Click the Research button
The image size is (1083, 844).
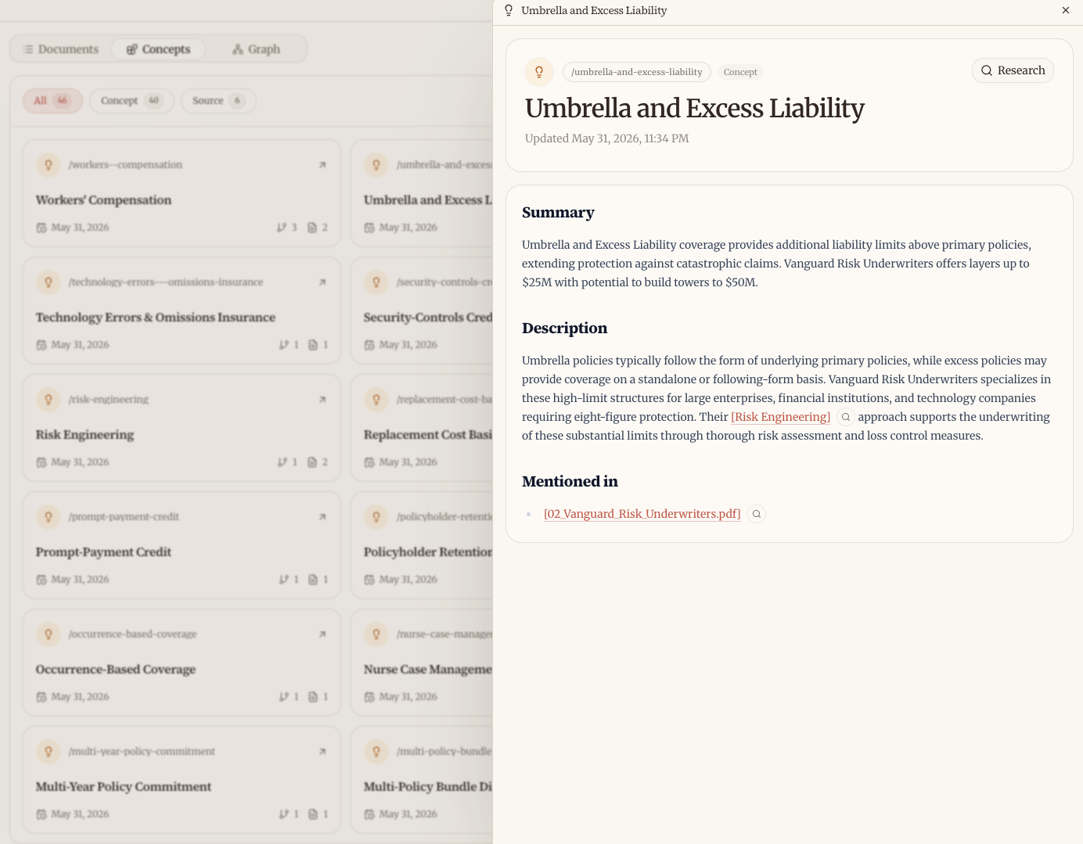(x=1013, y=70)
